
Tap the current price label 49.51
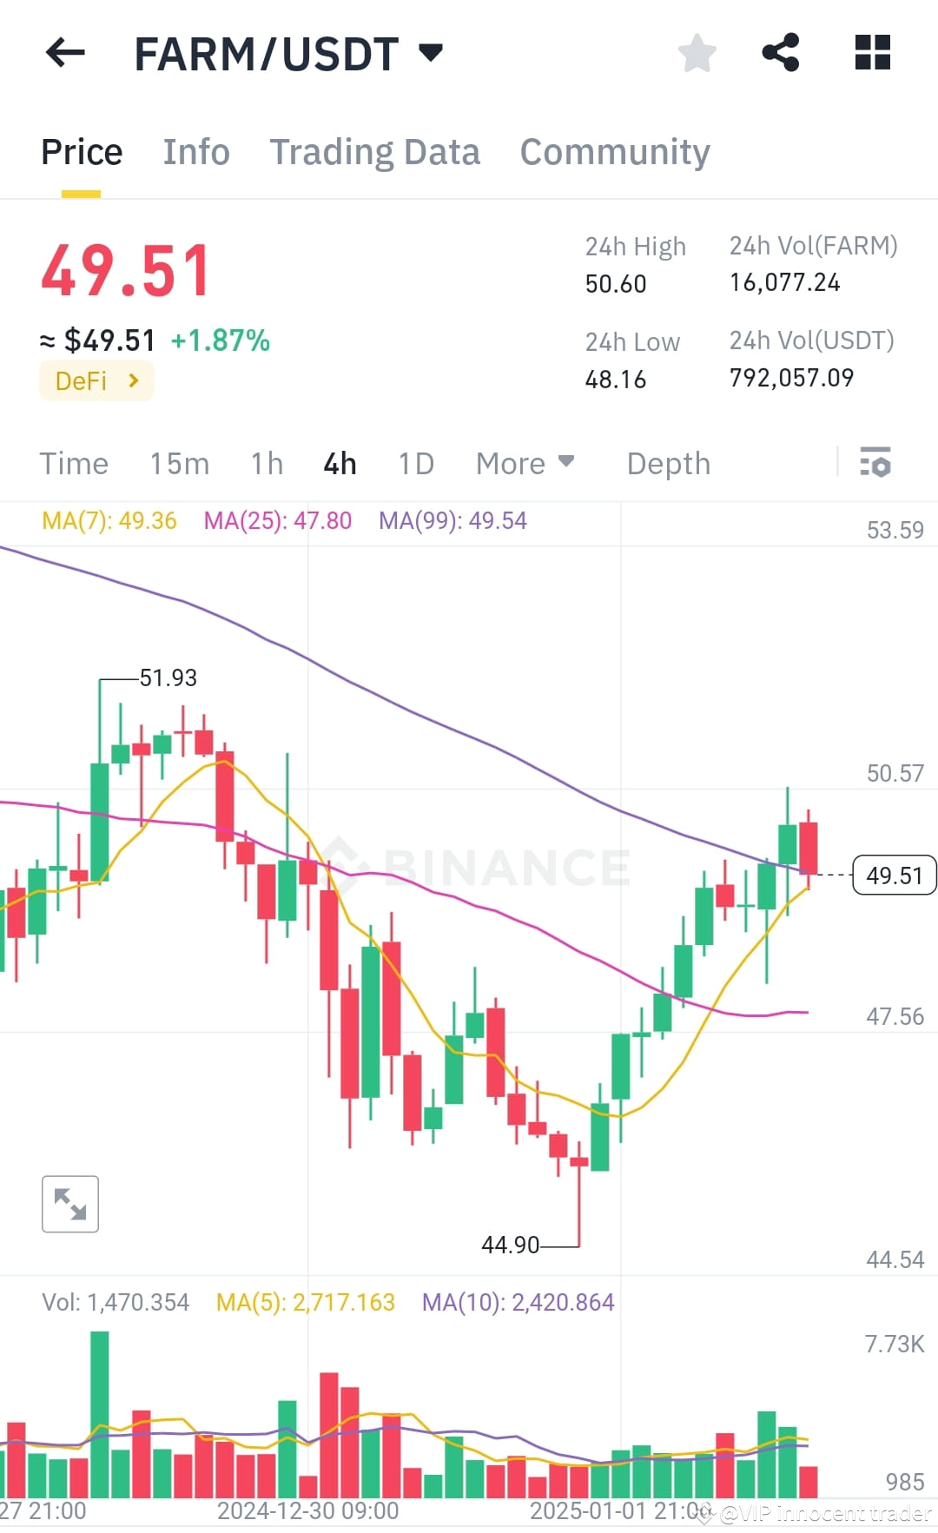(894, 876)
